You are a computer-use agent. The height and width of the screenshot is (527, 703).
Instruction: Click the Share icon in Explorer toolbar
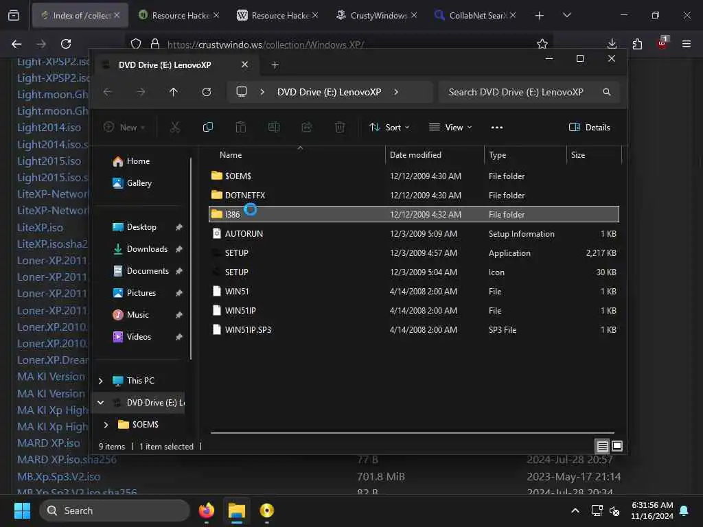pos(307,127)
